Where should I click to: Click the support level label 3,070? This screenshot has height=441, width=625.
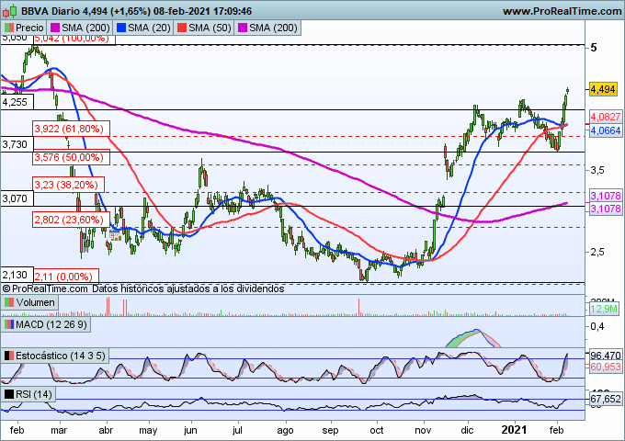17,198
